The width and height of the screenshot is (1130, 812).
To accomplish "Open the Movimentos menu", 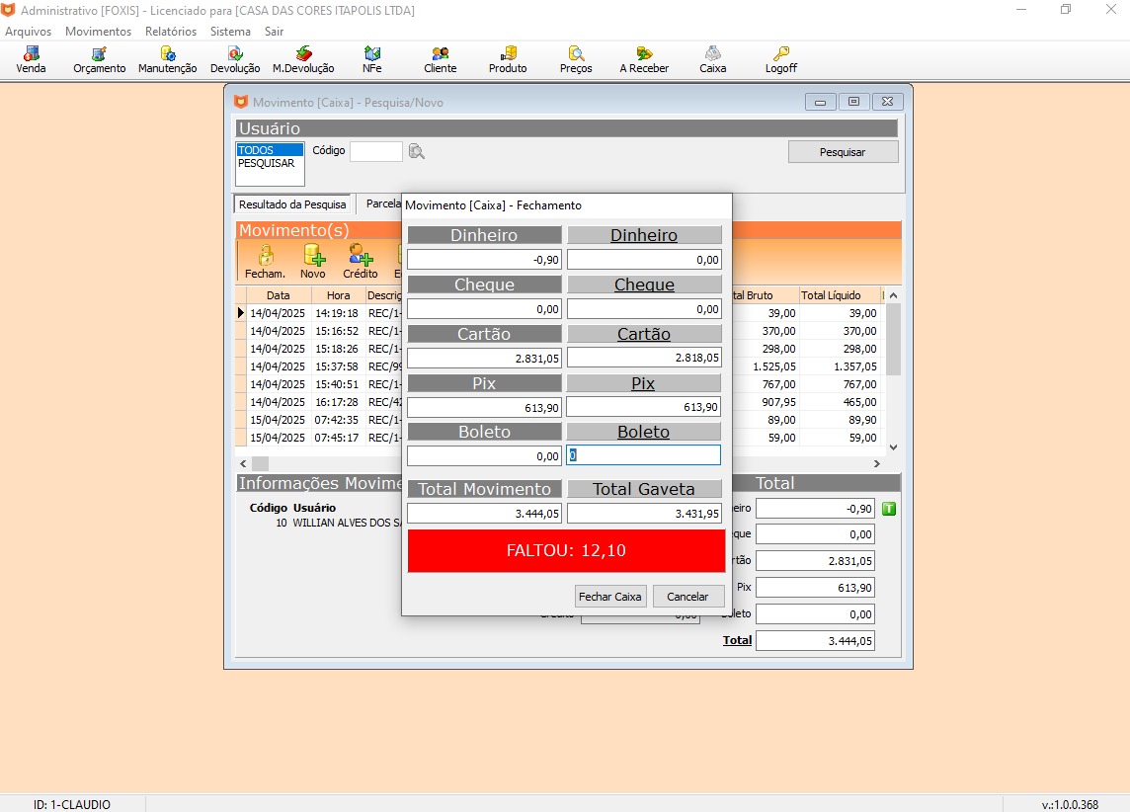I will click(x=98, y=32).
